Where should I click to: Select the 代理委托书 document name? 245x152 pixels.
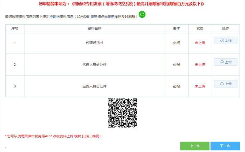(94, 43)
